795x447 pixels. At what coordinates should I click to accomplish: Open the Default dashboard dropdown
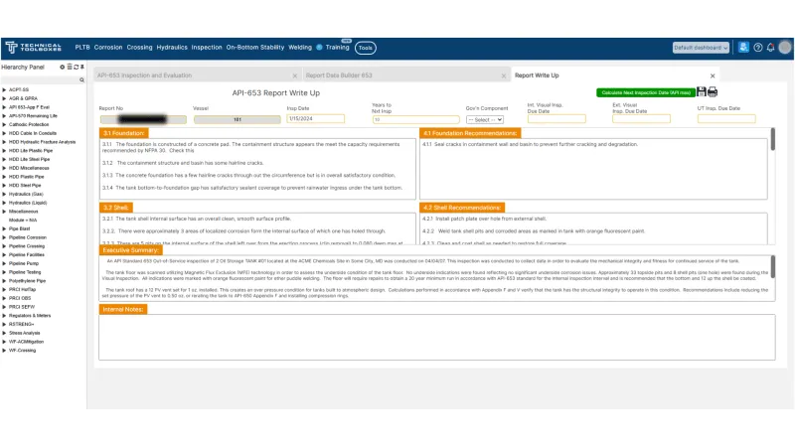pos(701,47)
